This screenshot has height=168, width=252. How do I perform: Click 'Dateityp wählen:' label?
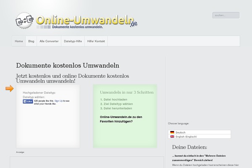tap(34, 97)
